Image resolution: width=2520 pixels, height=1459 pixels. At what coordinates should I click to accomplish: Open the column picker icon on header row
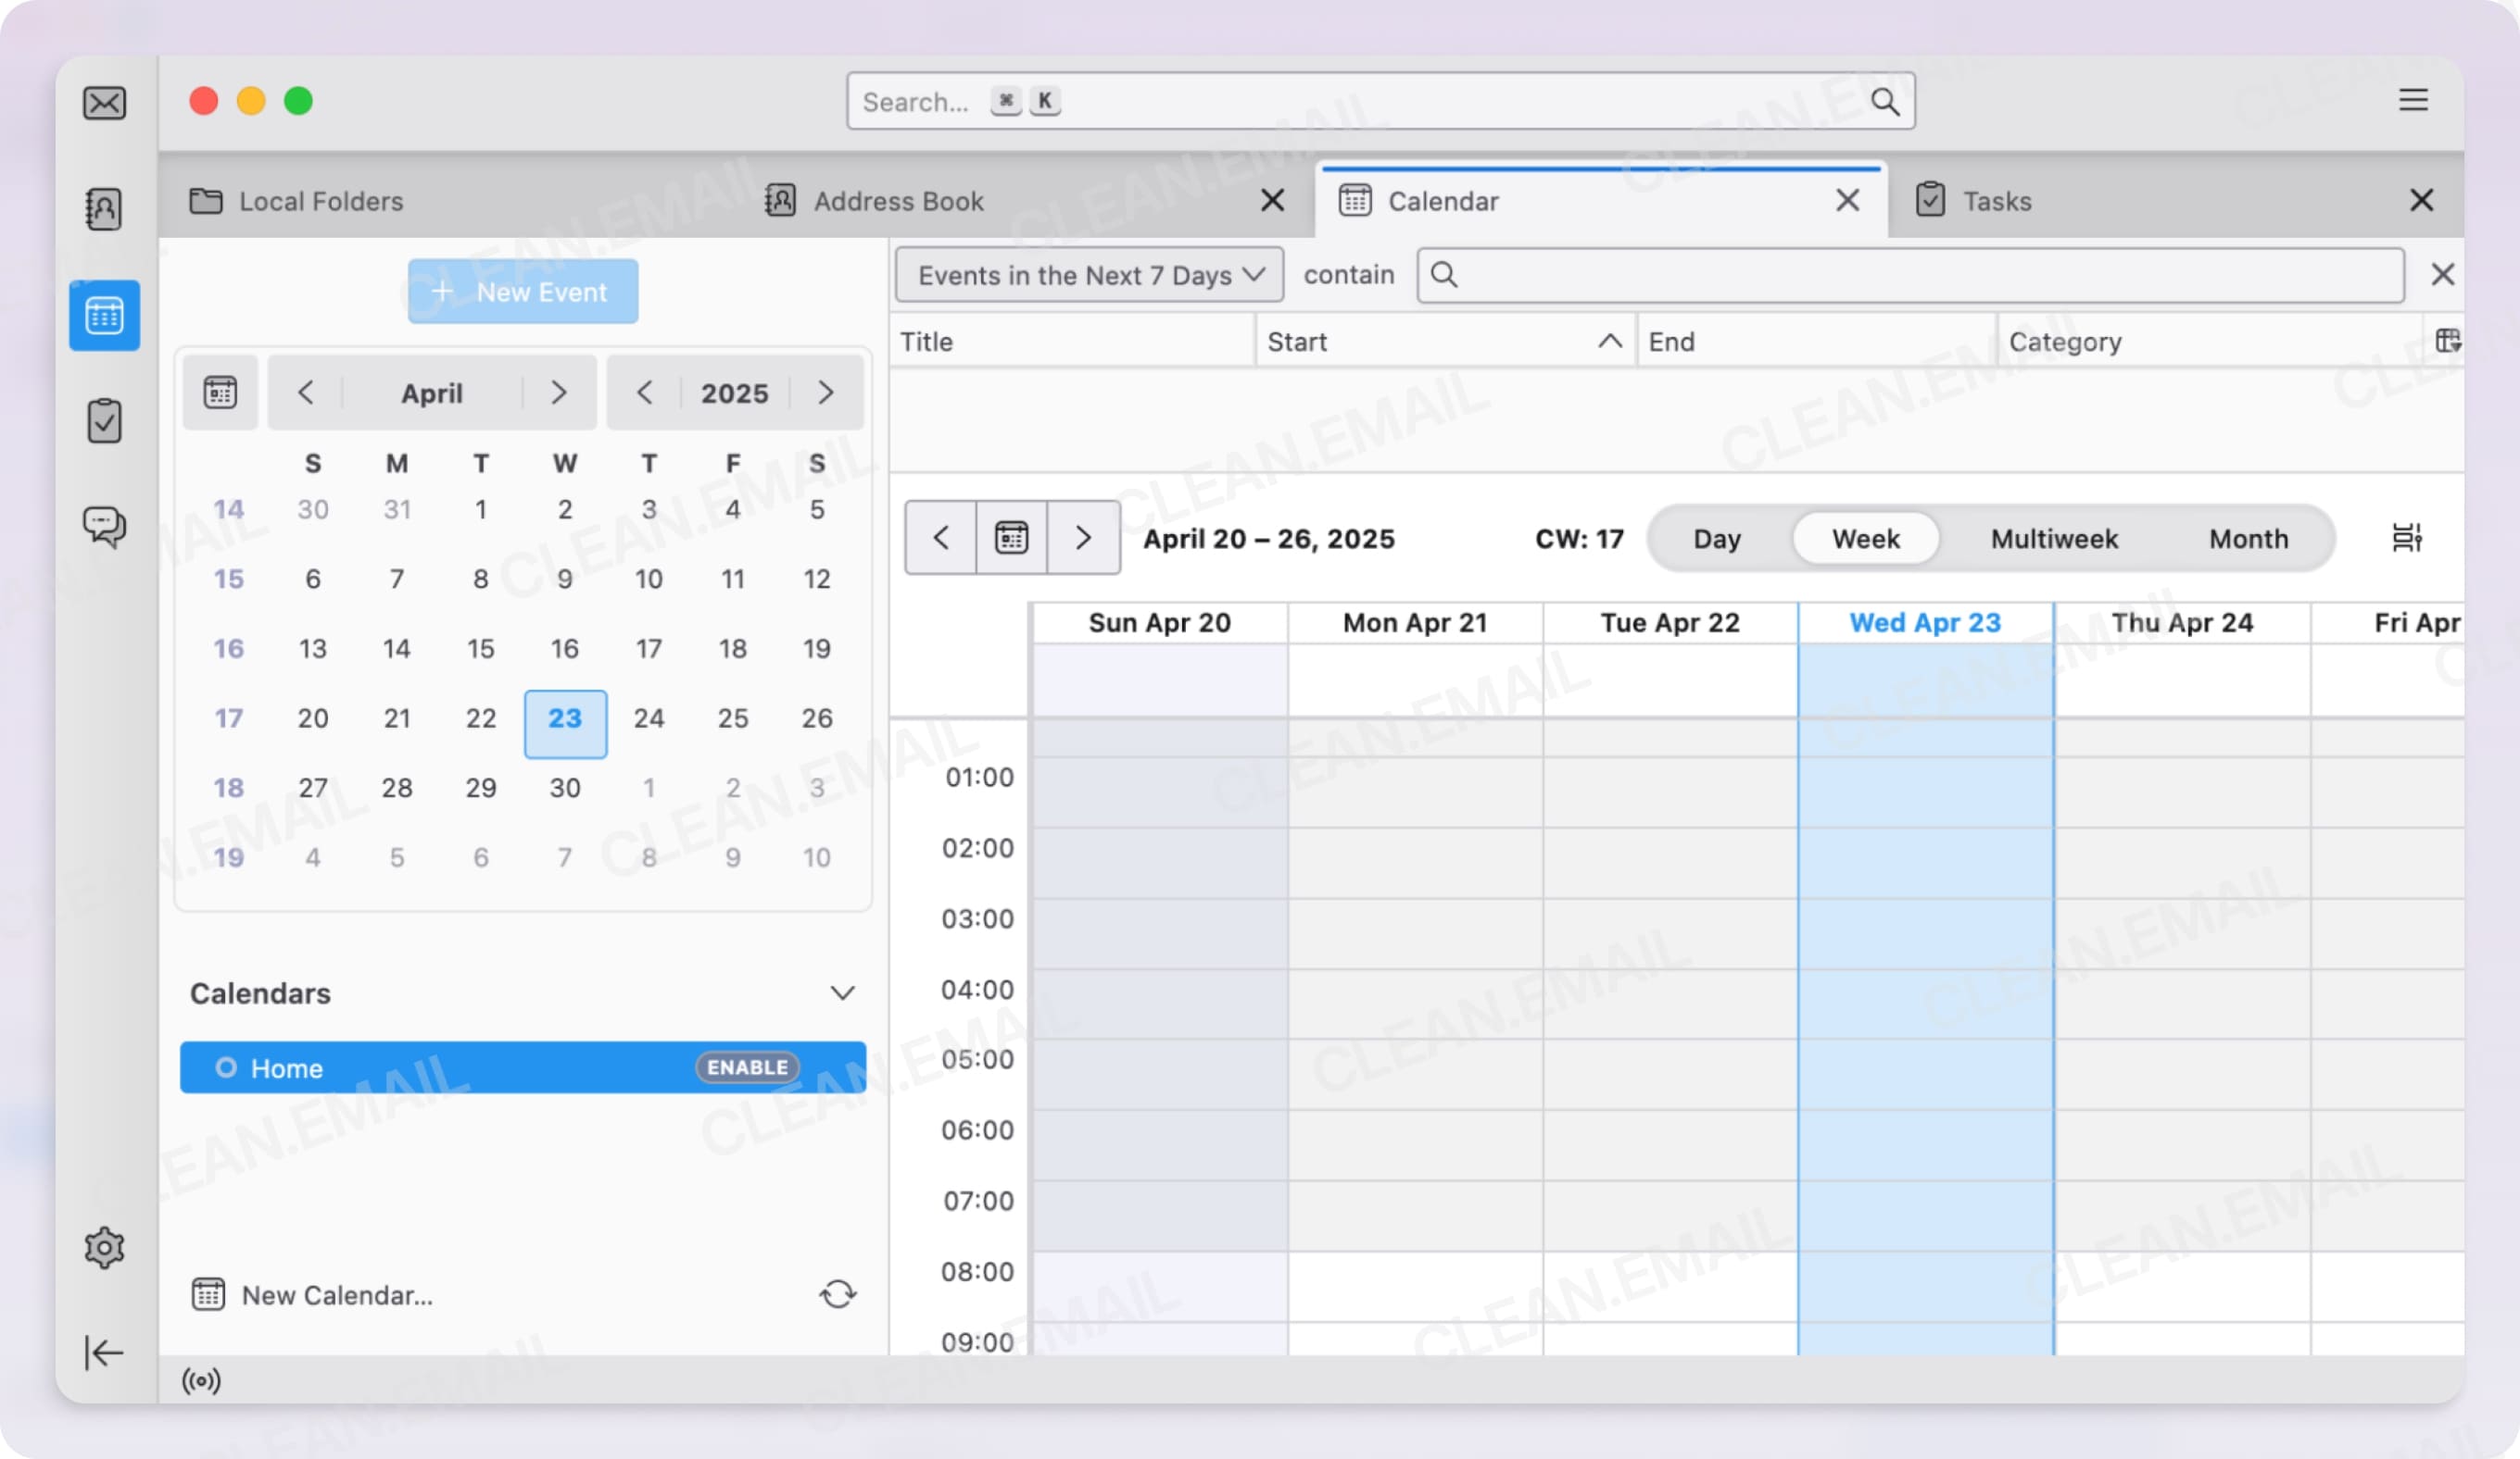[2450, 341]
